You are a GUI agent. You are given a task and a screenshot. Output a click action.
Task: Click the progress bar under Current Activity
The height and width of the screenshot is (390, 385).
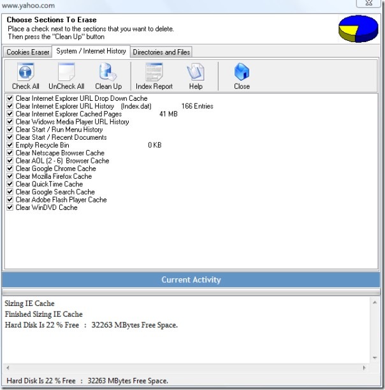pyautogui.click(x=191, y=292)
